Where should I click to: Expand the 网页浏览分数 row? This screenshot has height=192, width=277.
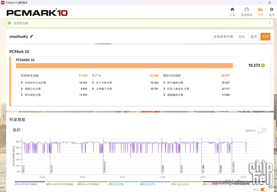pos(22,95)
